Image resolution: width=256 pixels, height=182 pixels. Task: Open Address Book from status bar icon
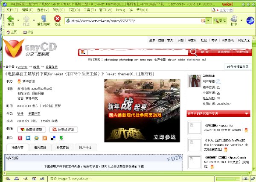click(34, 179)
